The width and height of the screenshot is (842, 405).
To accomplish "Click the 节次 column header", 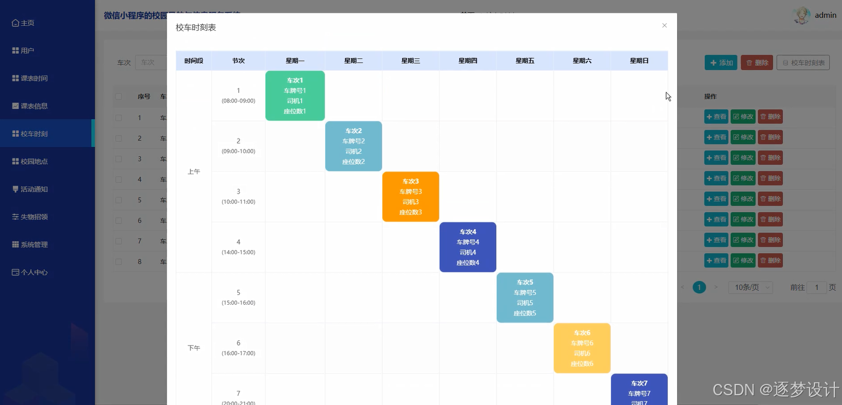I will [238, 61].
